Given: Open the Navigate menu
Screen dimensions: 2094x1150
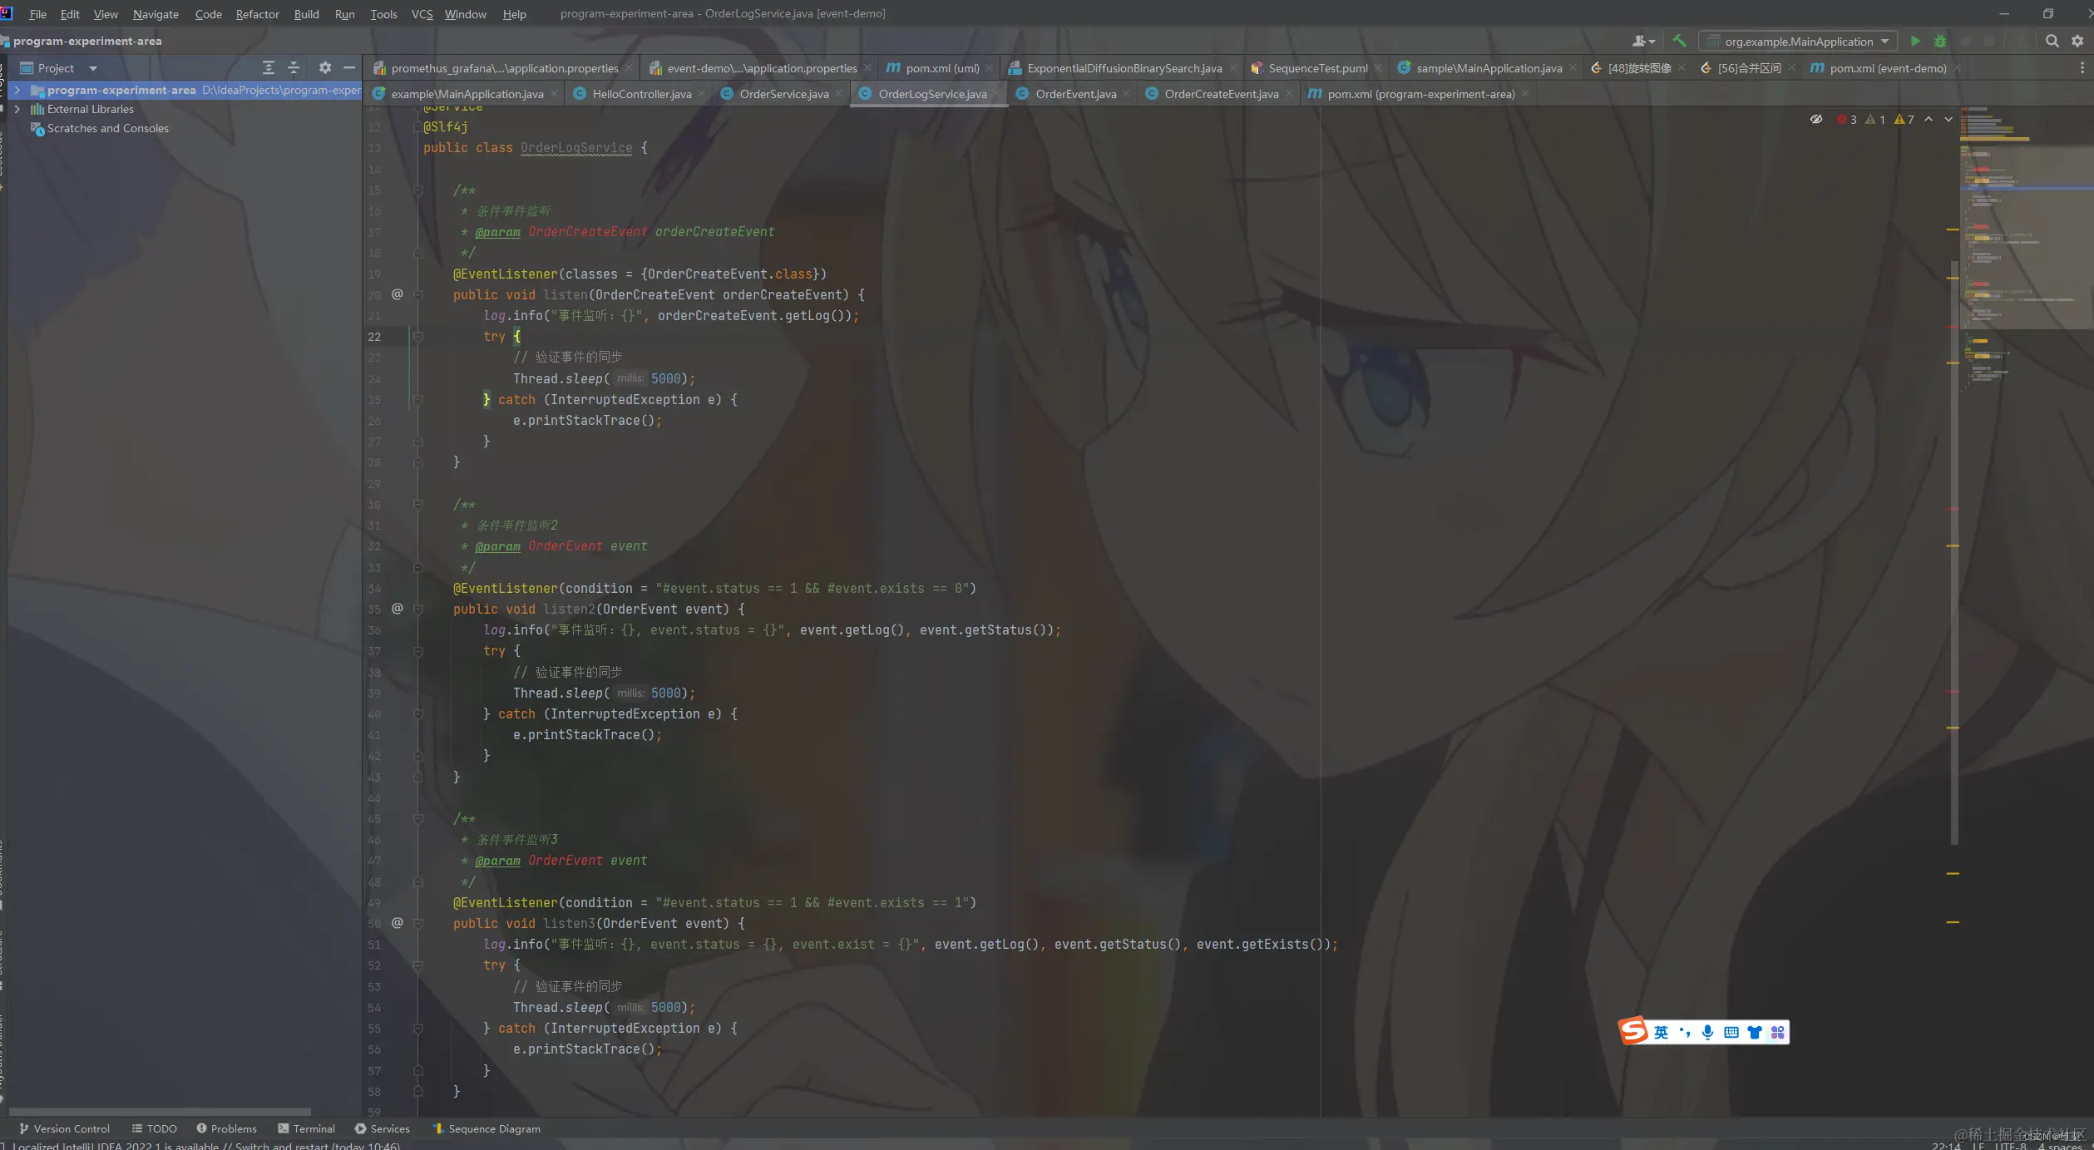Looking at the screenshot, I should click(x=156, y=14).
